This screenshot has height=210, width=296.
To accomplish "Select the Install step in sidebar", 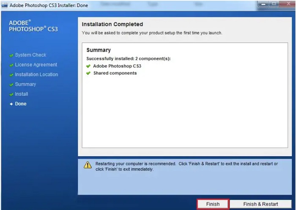I will [22, 94].
